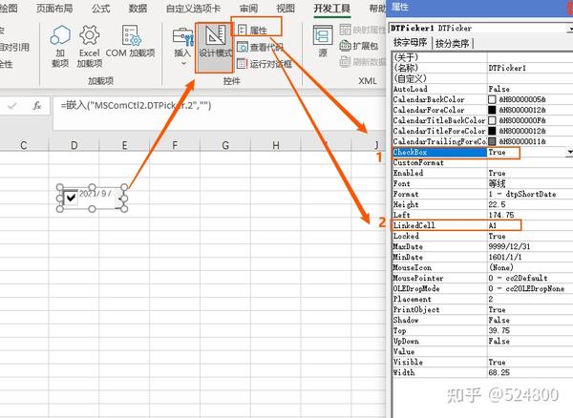Select the Developer (开发工具) tab

[x=331, y=8]
